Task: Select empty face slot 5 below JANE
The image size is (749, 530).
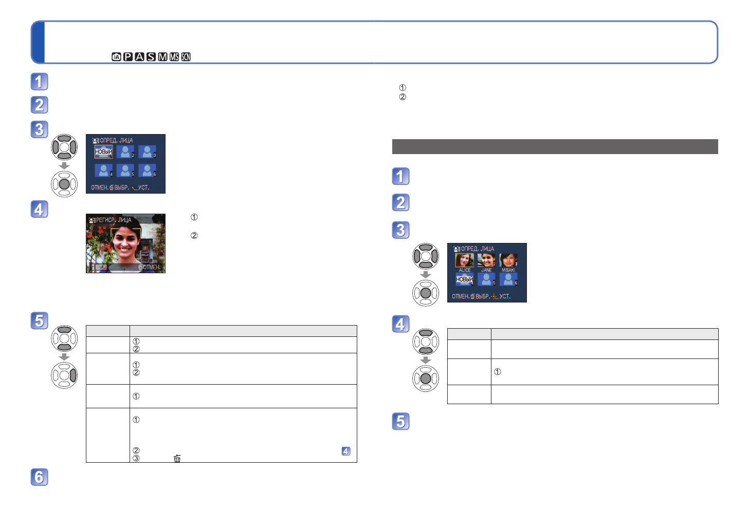Action: pyautogui.click(x=486, y=279)
